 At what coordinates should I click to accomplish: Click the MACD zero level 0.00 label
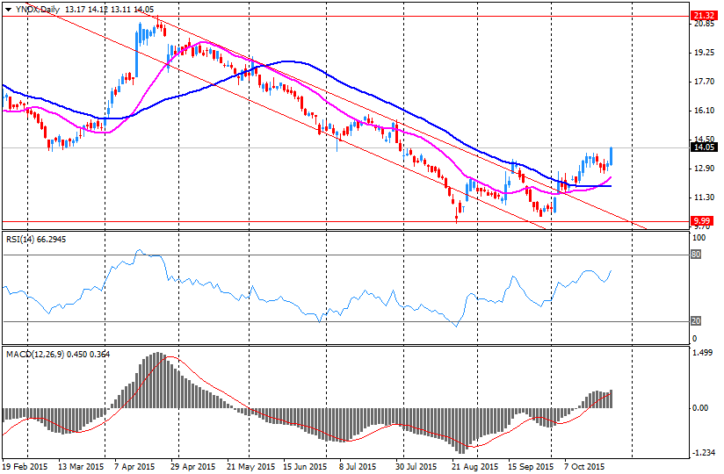[x=700, y=407]
